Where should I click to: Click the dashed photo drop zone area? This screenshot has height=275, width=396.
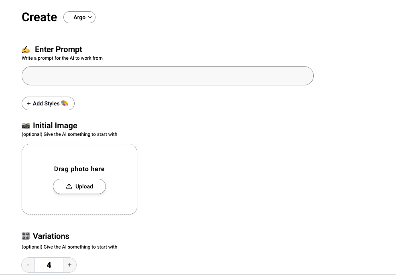[x=79, y=179]
